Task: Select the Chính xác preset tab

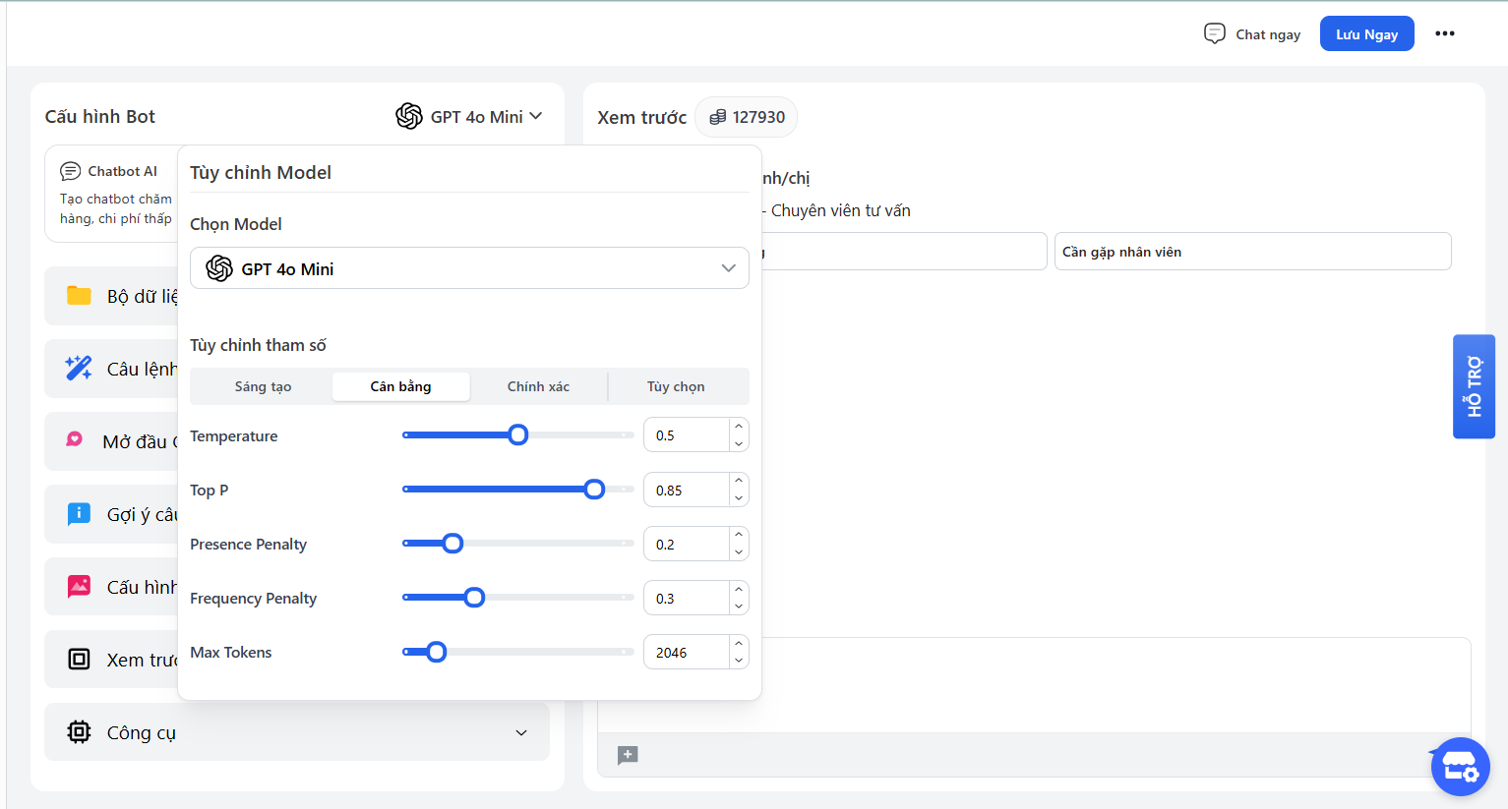Action: click(x=538, y=386)
